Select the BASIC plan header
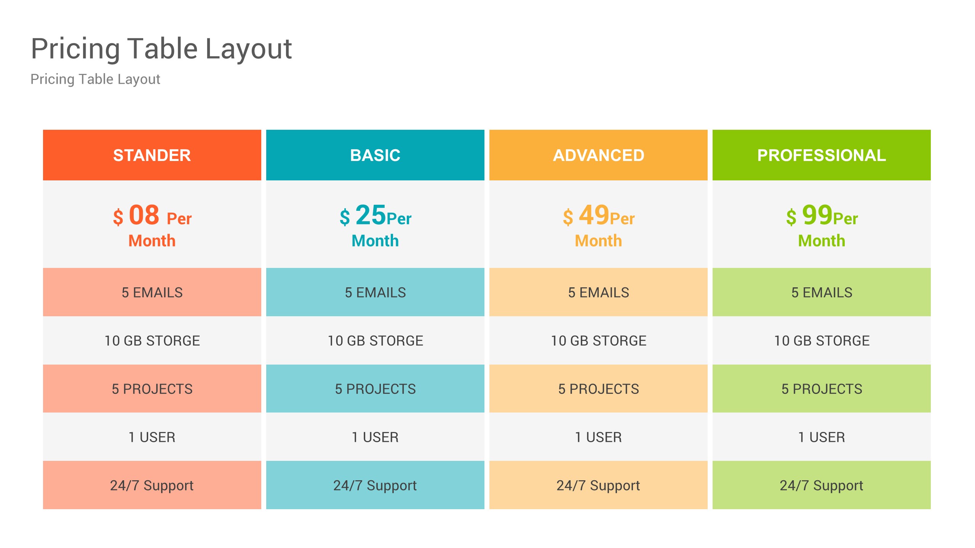 click(x=375, y=155)
